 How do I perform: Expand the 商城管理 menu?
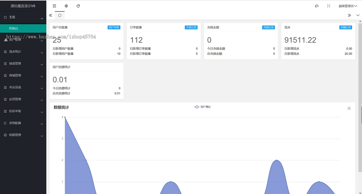[23, 75]
